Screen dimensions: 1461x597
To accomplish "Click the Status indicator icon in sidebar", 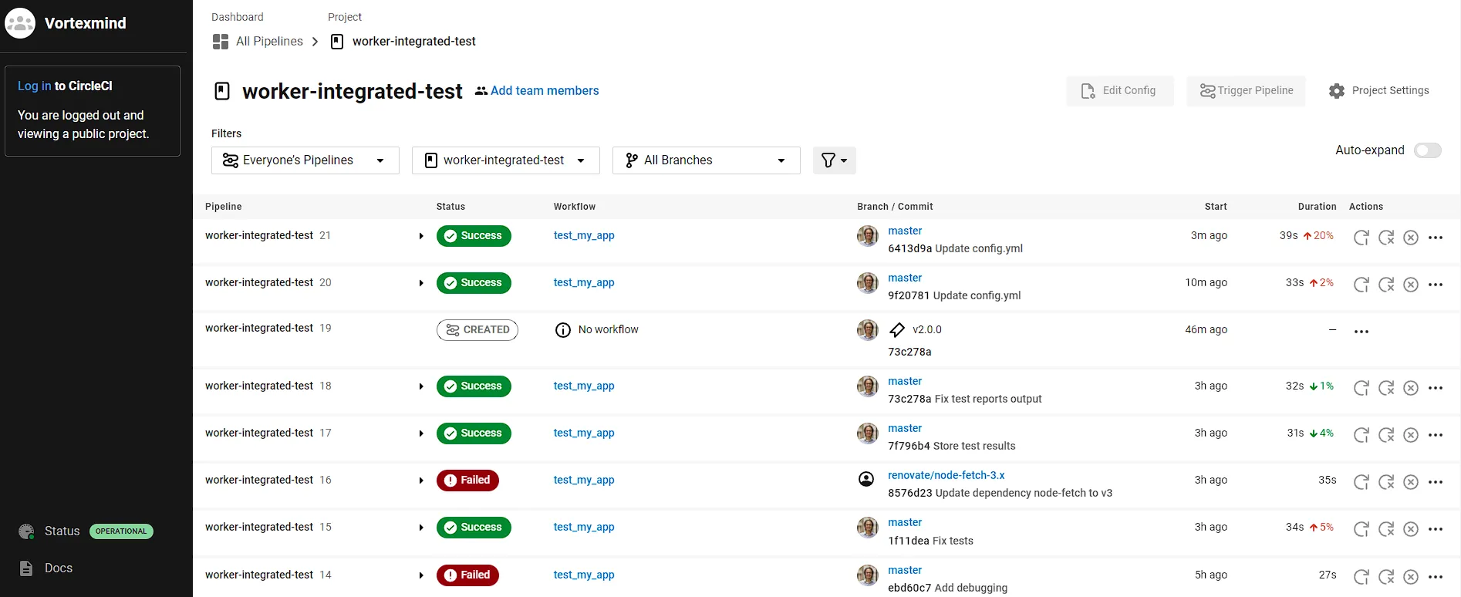I will pos(26,531).
